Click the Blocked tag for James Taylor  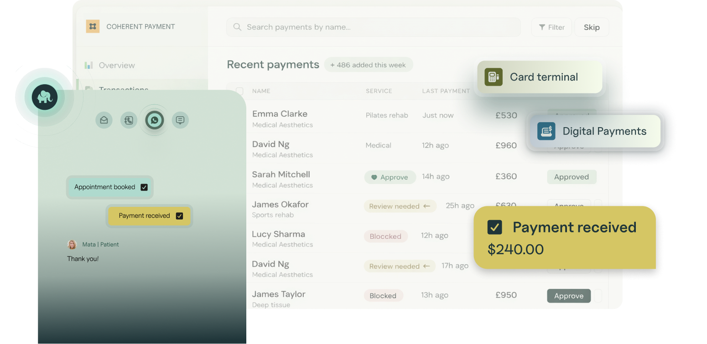383,296
